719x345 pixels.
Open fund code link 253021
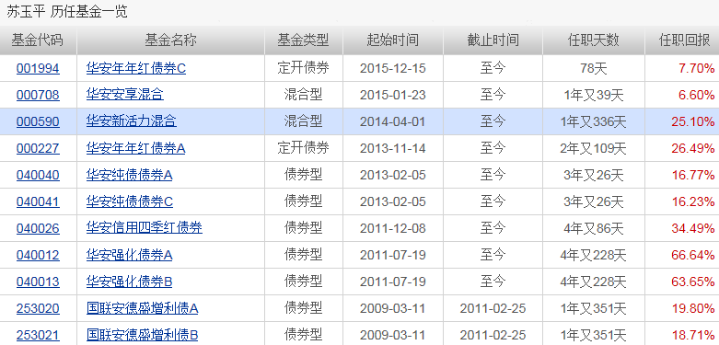pos(38,335)
